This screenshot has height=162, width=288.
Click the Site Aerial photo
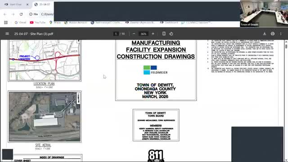pyautogui.click(x=45, y=117)
